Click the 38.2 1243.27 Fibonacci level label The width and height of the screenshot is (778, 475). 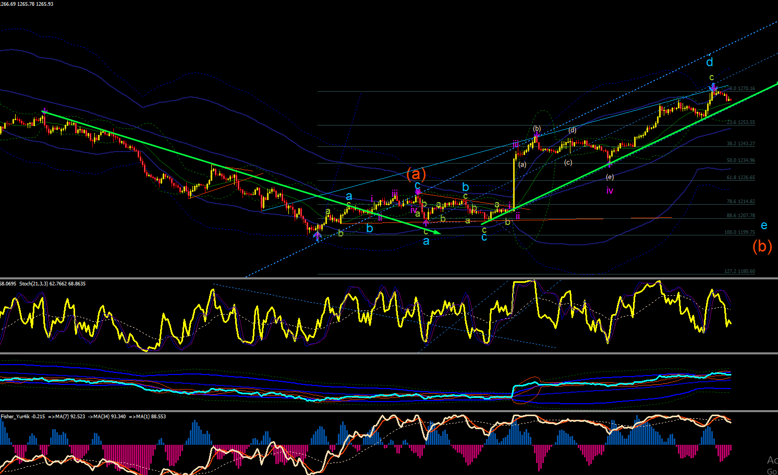(x=741, y=144)
